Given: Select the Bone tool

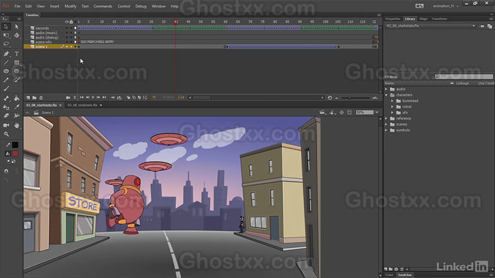Looking at the screenshot, I should 6,98.
